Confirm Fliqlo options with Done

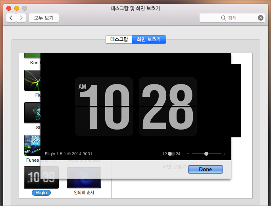tap(205, 169)
